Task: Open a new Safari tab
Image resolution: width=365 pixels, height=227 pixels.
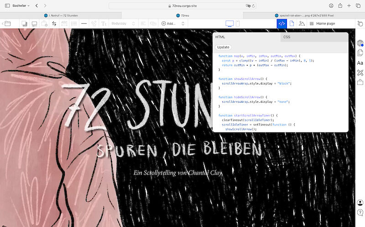Action: click(x=349, y=5)
